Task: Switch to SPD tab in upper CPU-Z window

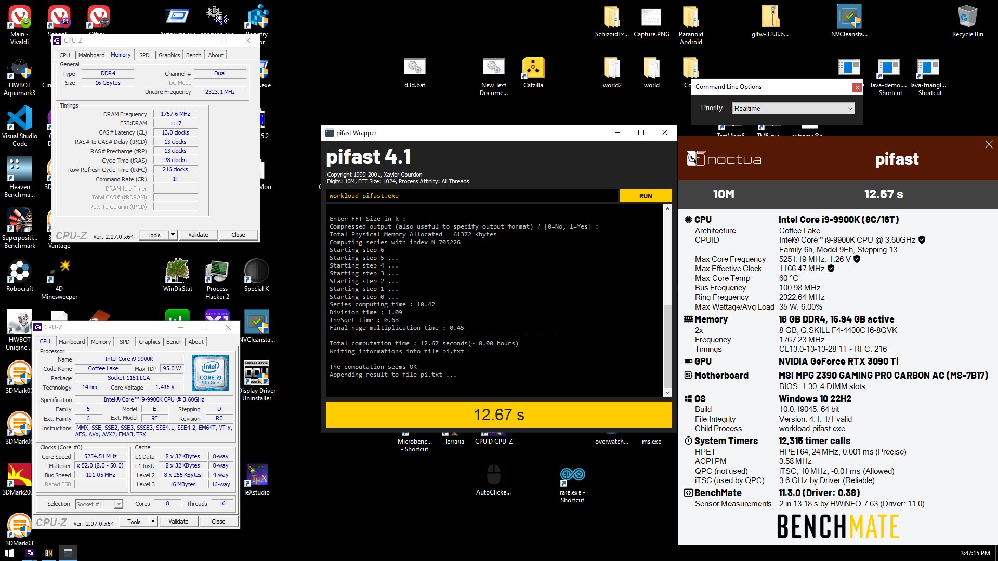Action: pos(145,55)
